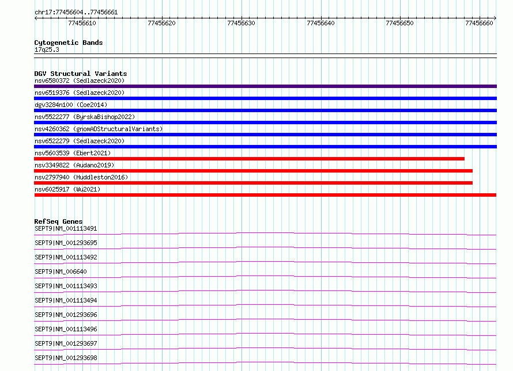Open transcript SEPT9|NM_001293698
The width and height of the screenshot is (513, 371).
pos(66,358)
